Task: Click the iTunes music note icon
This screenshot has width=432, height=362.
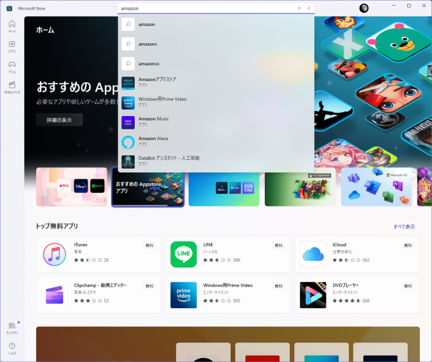Action: (x=55, y=254)
